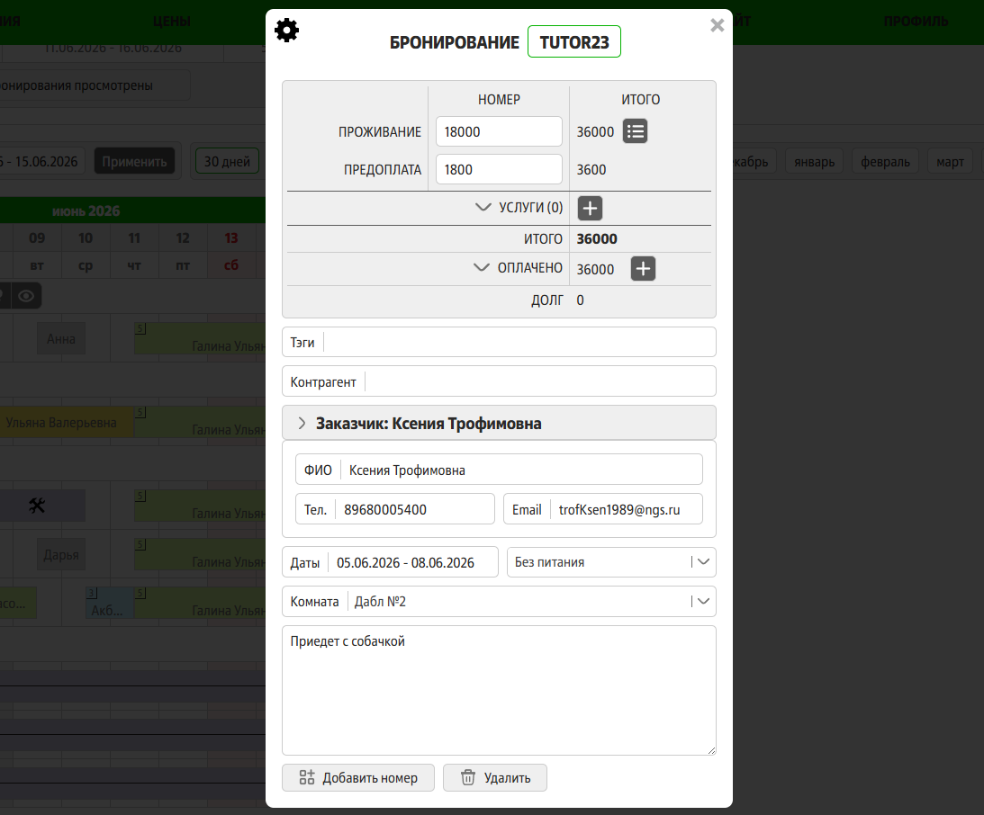The image size is (984, 815).
Task: Expand the Услуги (0) chevron
Action: tap(483, 207)
